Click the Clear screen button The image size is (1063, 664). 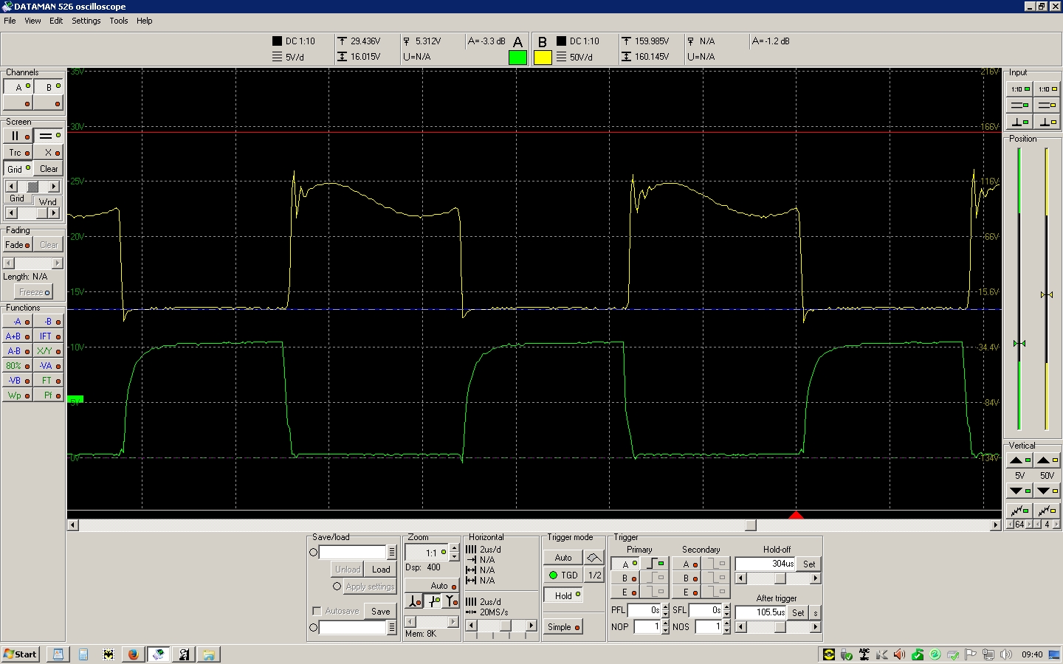[x=49, y=169]
